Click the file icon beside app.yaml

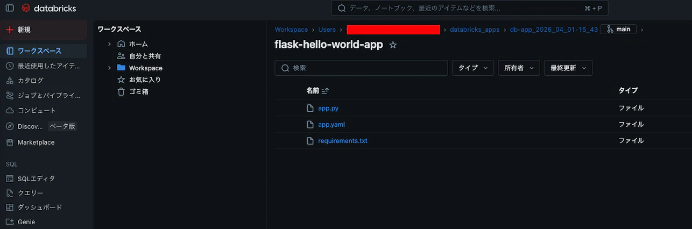(x=310, y=125)
